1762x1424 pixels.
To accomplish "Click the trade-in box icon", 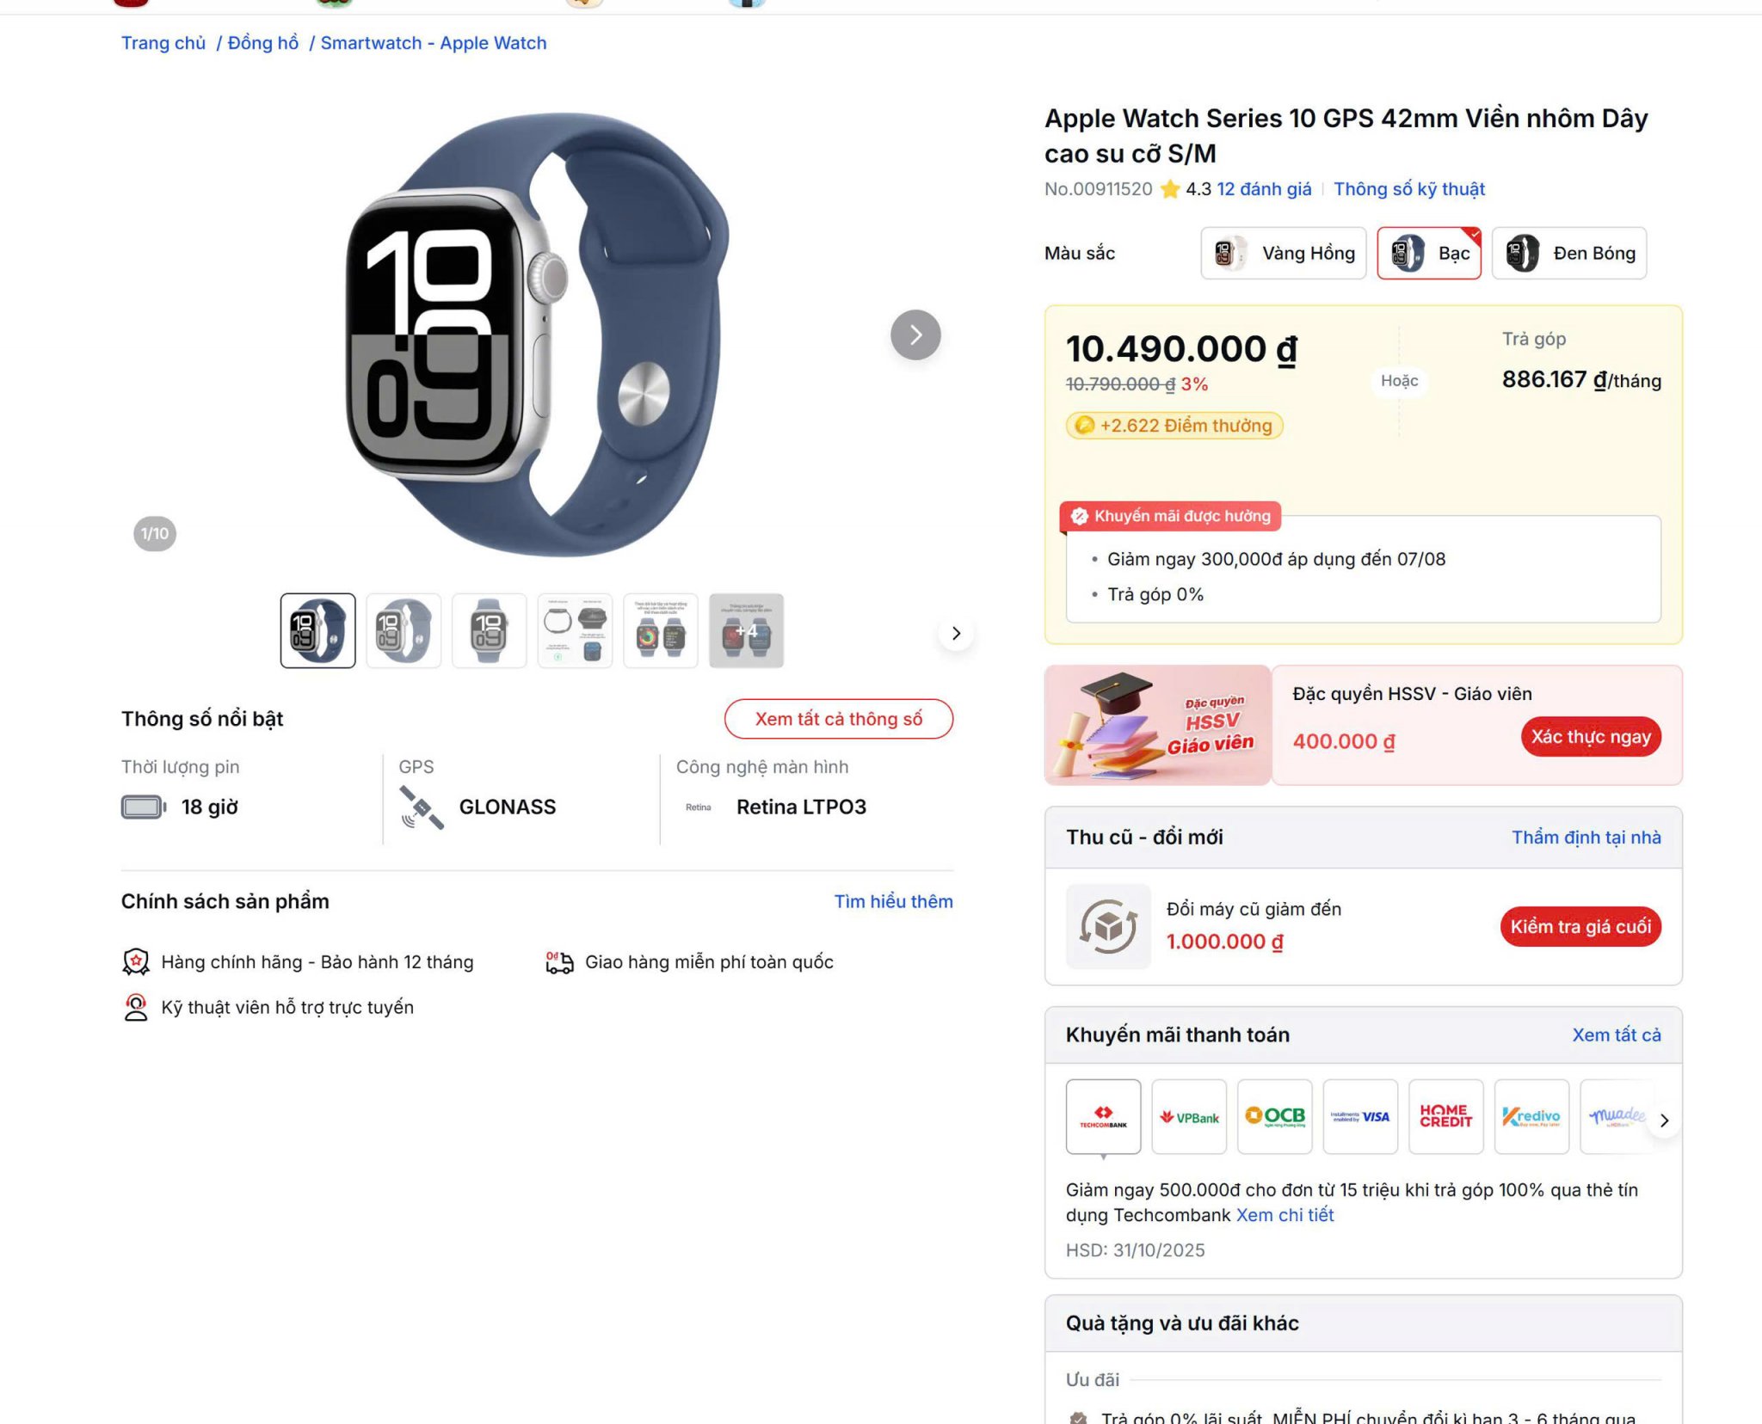I will click(x=1108, y=926).
